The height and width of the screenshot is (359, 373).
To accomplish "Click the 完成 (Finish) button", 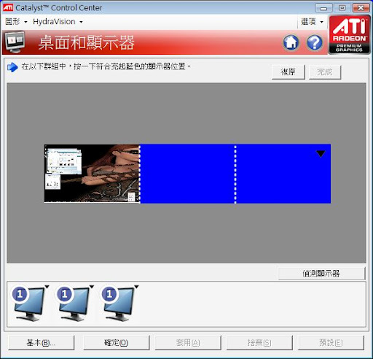I will (325, 72).
